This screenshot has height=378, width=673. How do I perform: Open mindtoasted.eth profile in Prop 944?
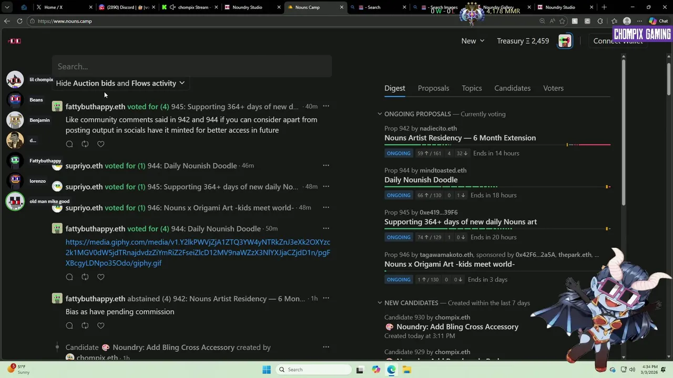point(443,170)
